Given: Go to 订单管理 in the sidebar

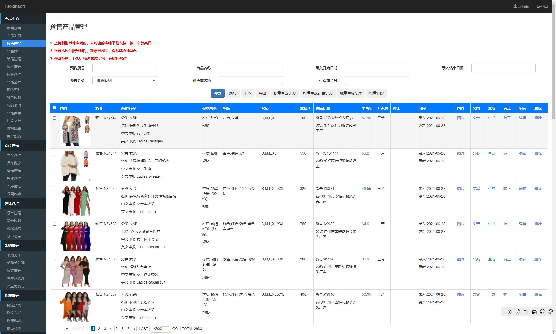Looking at the screenshot, I should [14, 213].
